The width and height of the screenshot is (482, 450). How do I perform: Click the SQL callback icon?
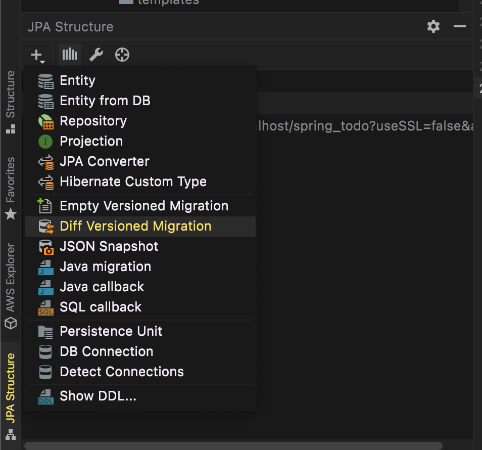[x=46, y=308]
